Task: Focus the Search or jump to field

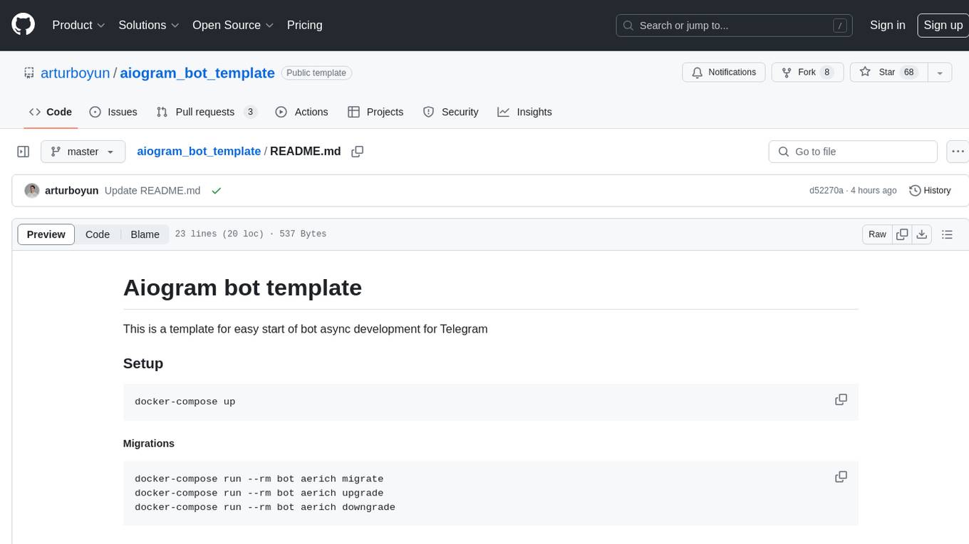Action: point(735,25)
